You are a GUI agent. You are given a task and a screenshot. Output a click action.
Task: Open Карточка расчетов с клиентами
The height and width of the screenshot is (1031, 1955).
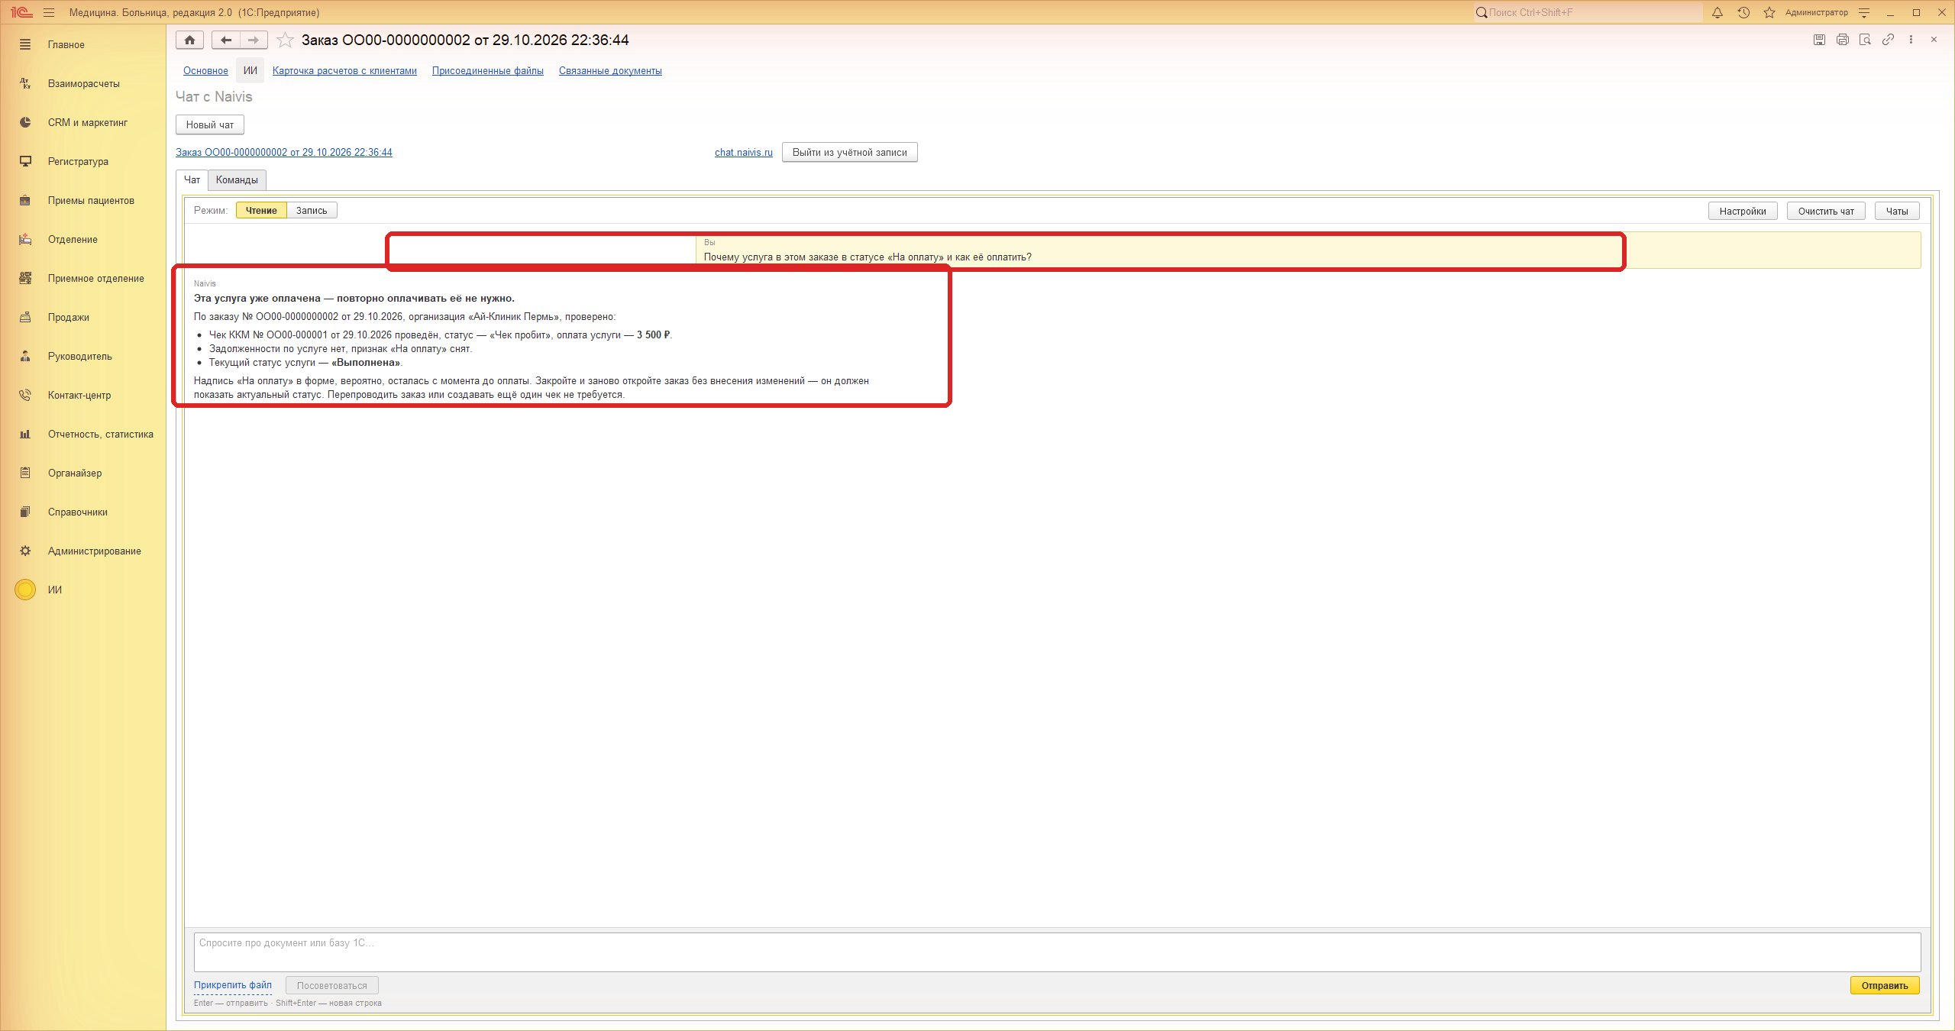(x=344, y=71)
